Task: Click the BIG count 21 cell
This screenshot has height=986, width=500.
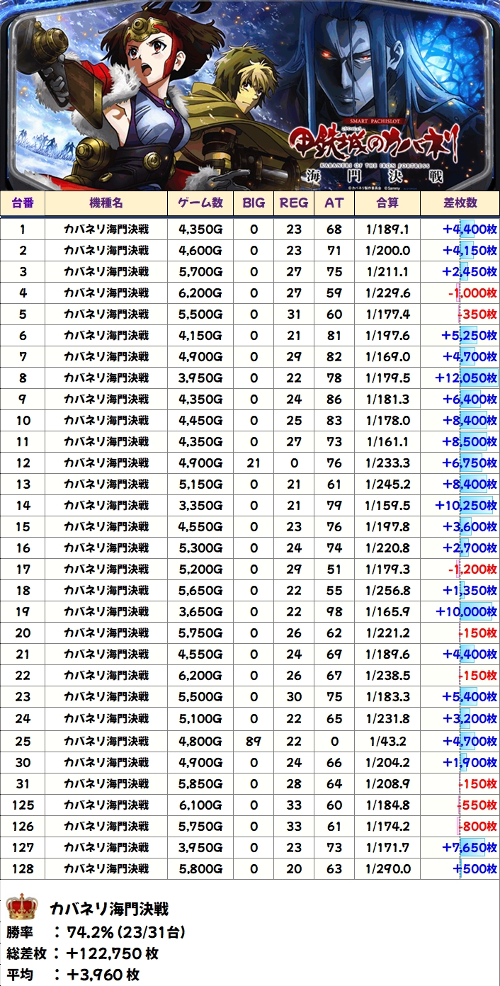Action: [x=254, y=463]
